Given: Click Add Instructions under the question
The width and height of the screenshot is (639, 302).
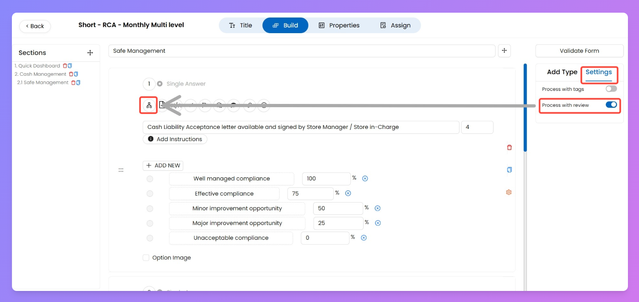Looking at the screenshot, I should tap(175, 139).
